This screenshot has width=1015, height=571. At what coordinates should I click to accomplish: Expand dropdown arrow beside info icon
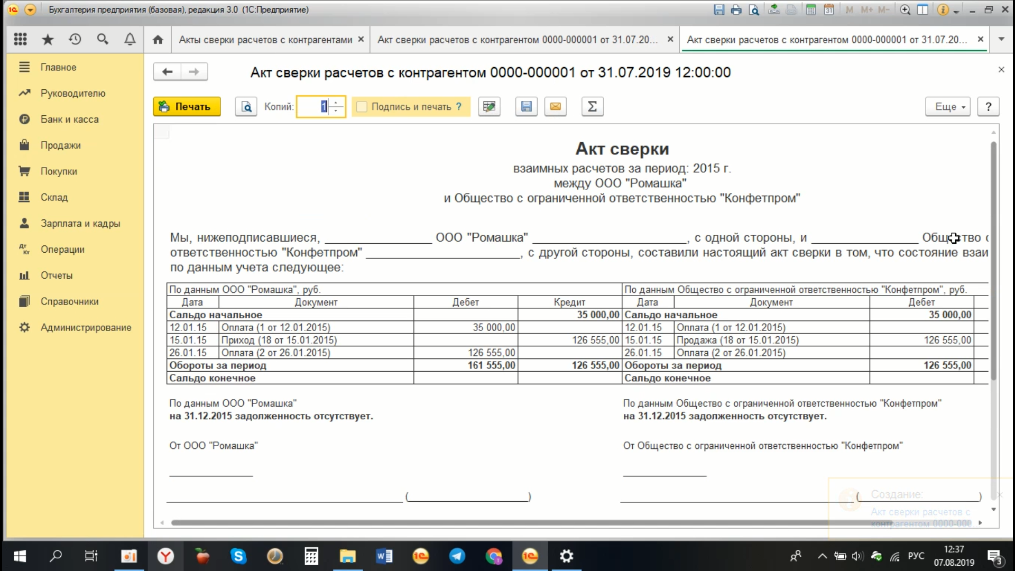(956, 12)
